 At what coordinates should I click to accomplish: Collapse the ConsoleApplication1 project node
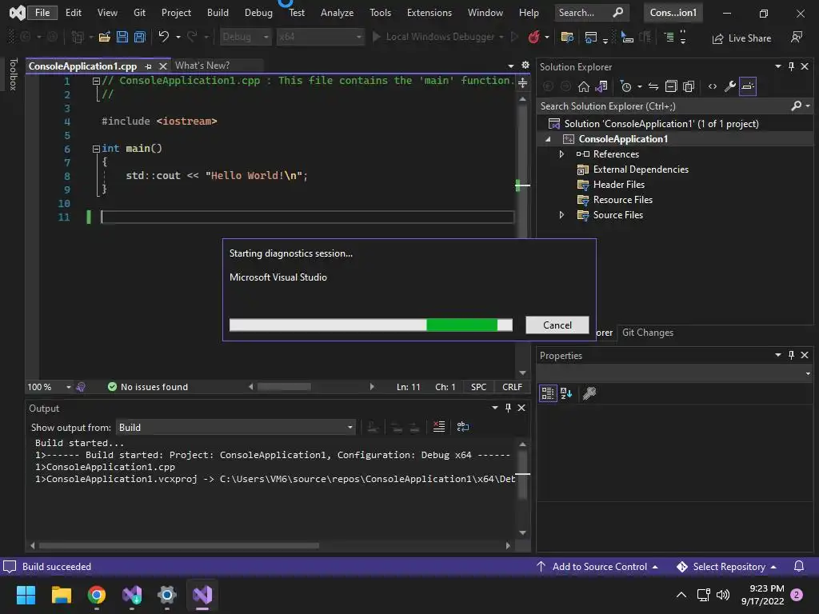(548, 139)
